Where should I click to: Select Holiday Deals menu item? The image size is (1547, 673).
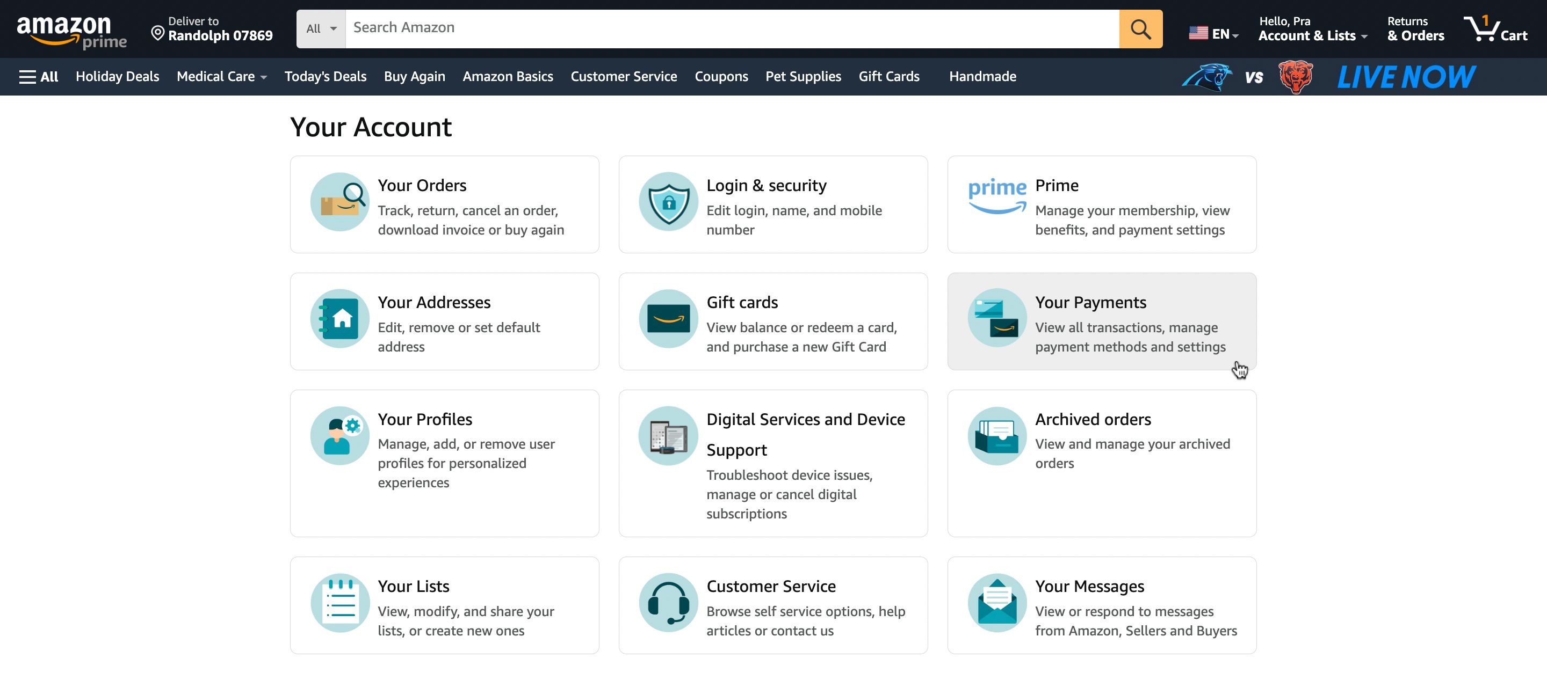coord(118,76)
